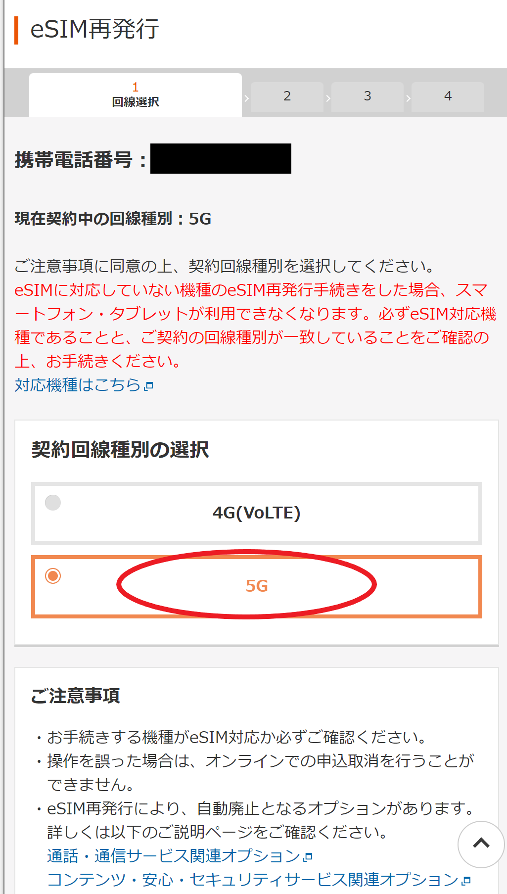Open the 対応機種はこちら link
This screenshot has height=894, width=507.
78,385
